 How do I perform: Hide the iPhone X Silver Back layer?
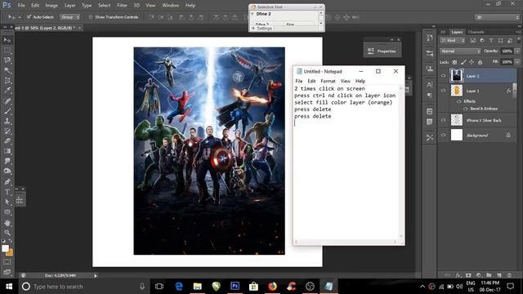[443, 120]
